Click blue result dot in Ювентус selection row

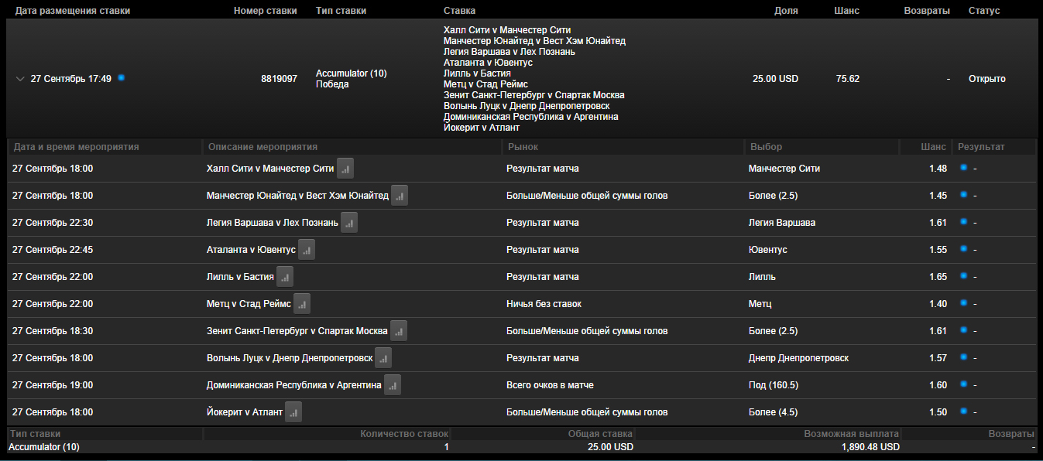coord(963,249)
